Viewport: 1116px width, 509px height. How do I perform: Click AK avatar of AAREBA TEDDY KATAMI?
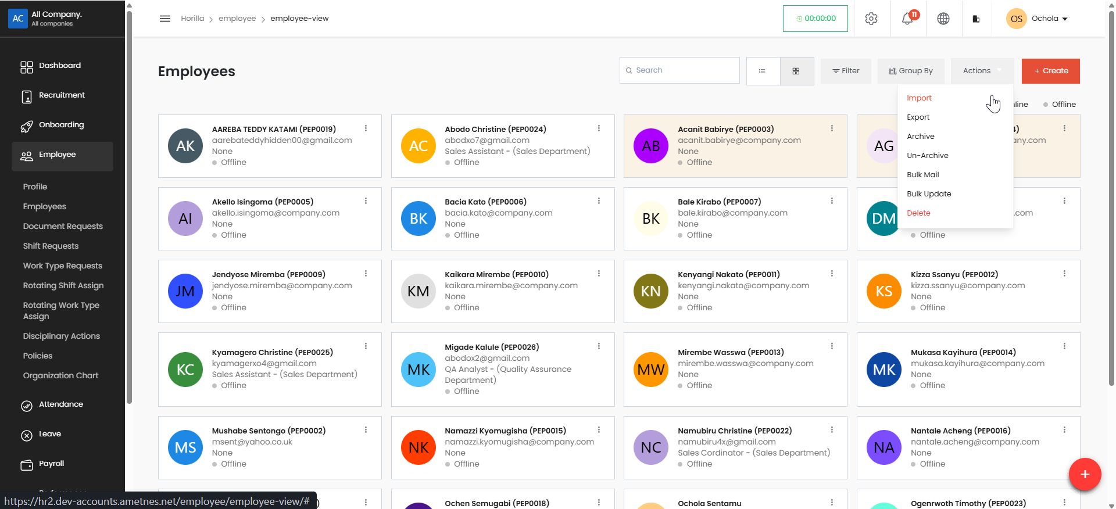185,146
